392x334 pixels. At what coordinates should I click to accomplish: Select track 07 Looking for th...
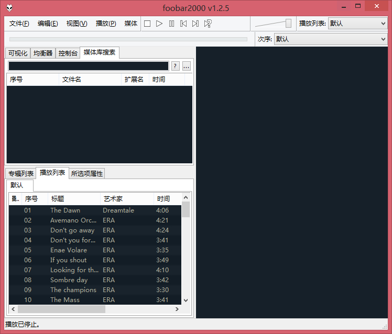click(x=95, y=270)
